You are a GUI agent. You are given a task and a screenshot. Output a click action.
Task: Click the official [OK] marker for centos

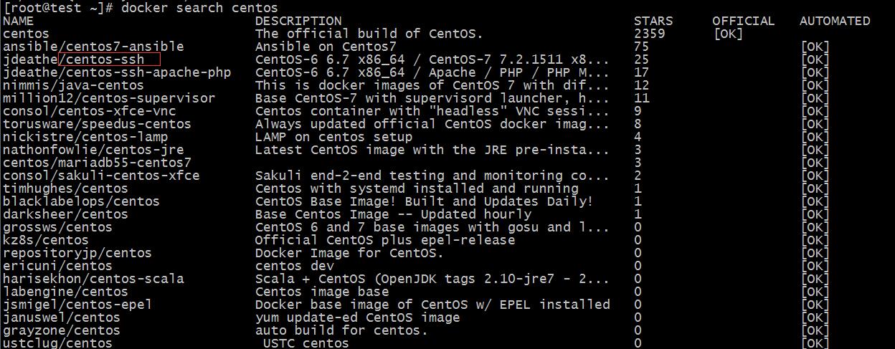[x=728, y=34]
